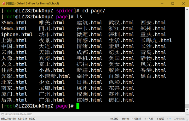Click the 17,27 cursor position value
The height and width of the screenshot is (121, 189).
pos(150,119)
